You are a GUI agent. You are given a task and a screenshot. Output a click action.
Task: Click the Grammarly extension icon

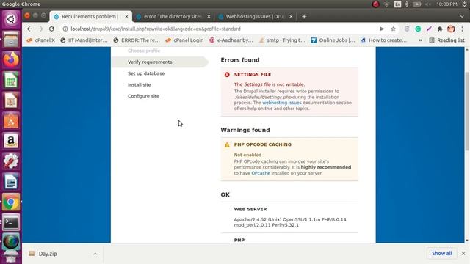tap(418, 29)
